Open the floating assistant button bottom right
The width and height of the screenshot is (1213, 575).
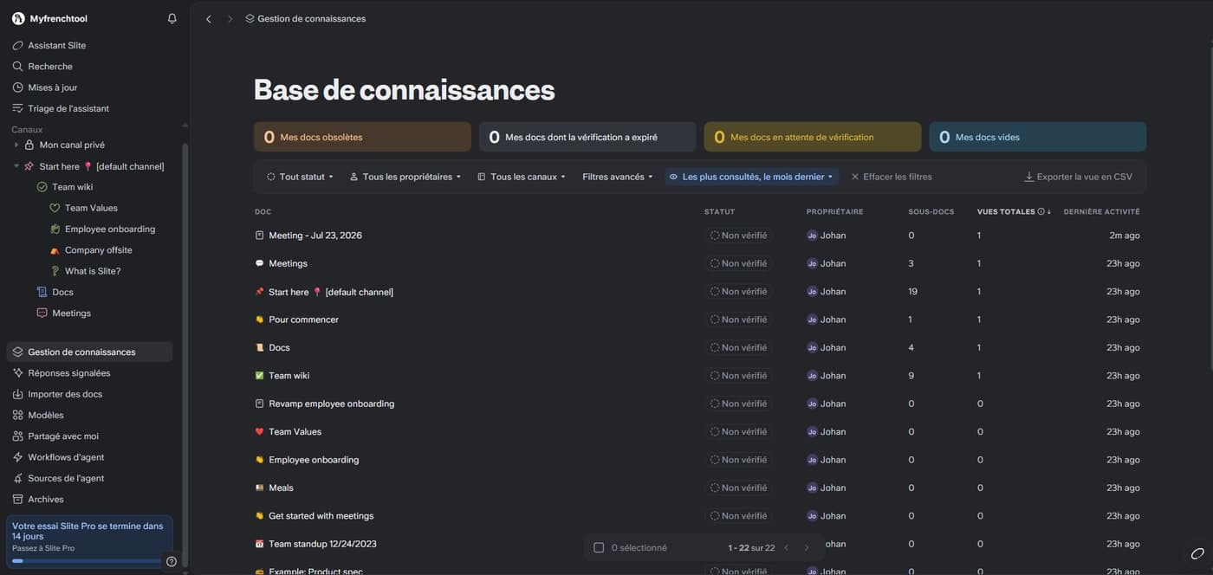1197,553
